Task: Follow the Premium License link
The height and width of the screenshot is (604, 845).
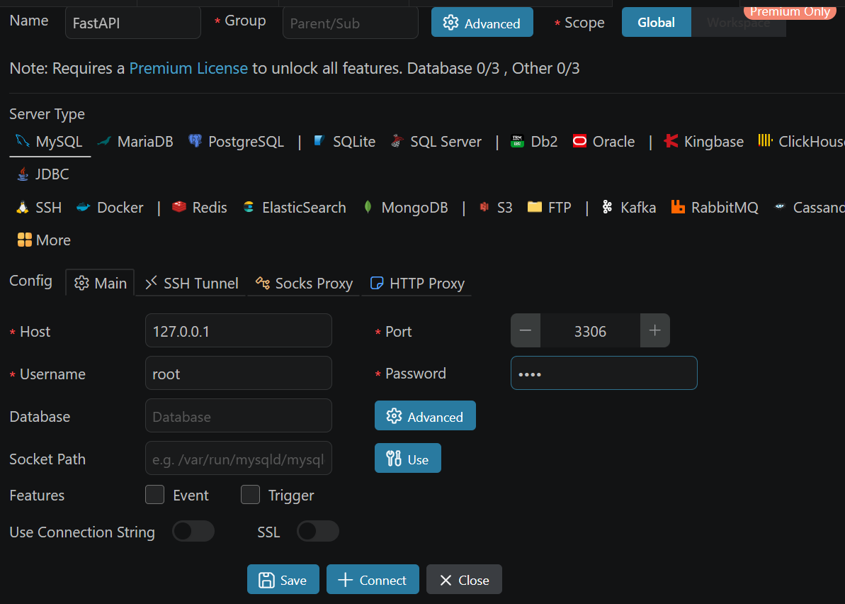Action: (x=188, y=69)
